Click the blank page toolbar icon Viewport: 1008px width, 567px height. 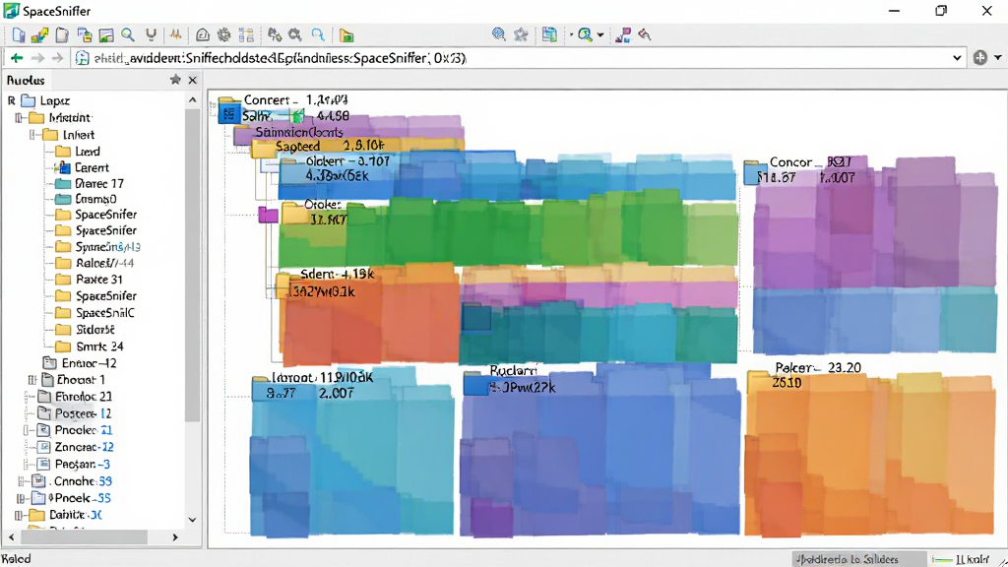(62, 35)
